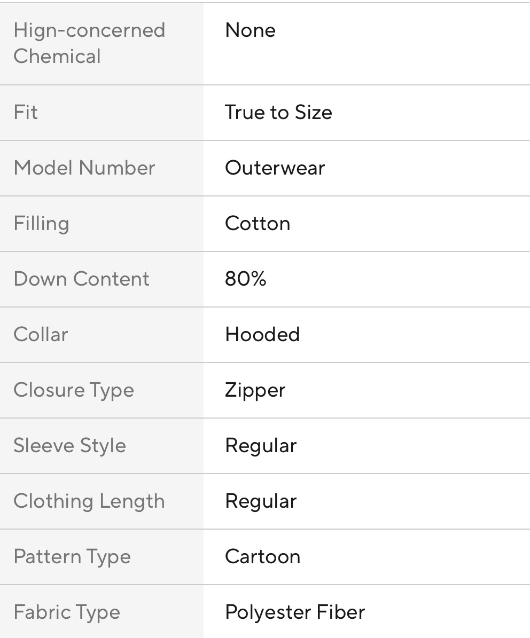530x638 pixels.
Task: Select the 'None' chemical value
Action: point(250,30)
